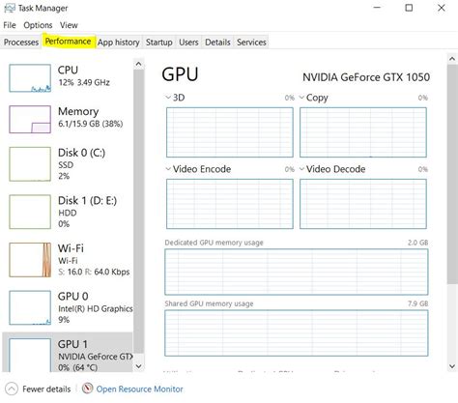Click the GPU heading text
Screen dimensions: 458x403
pos(180,74)
